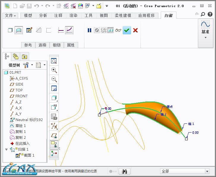Cancel the sweep with the red X

[x=135, y=30]
